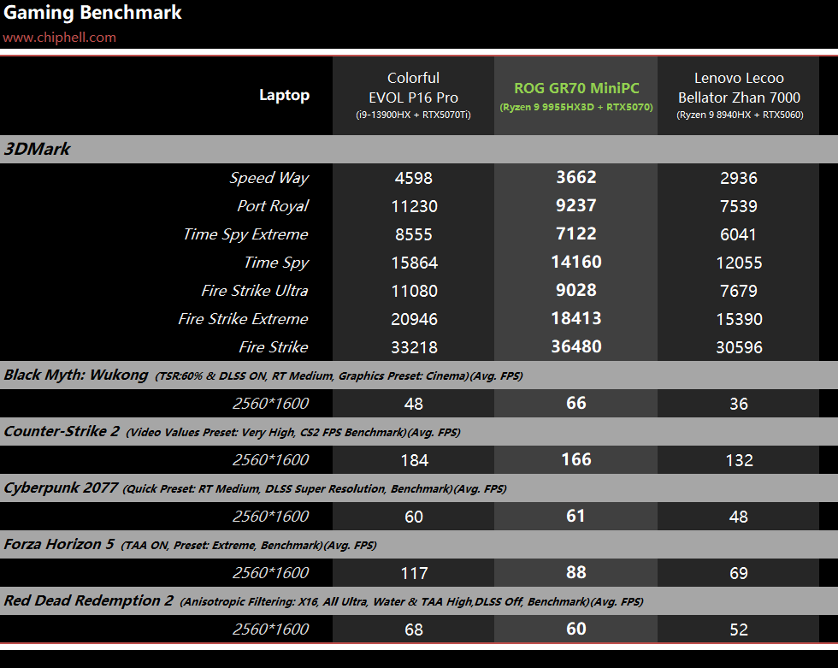
Task: Select Port Royal score 11230
Action: pos(414,206)
